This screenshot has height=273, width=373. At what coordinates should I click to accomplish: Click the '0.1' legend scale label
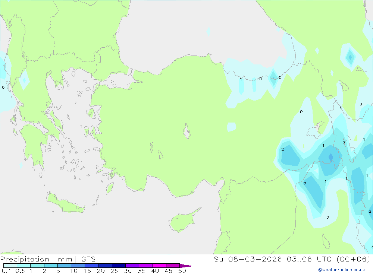[6, 271]
